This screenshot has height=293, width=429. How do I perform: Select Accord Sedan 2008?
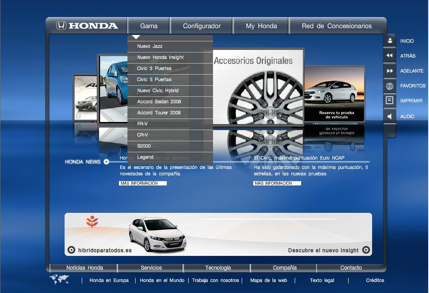coord(170,102)
